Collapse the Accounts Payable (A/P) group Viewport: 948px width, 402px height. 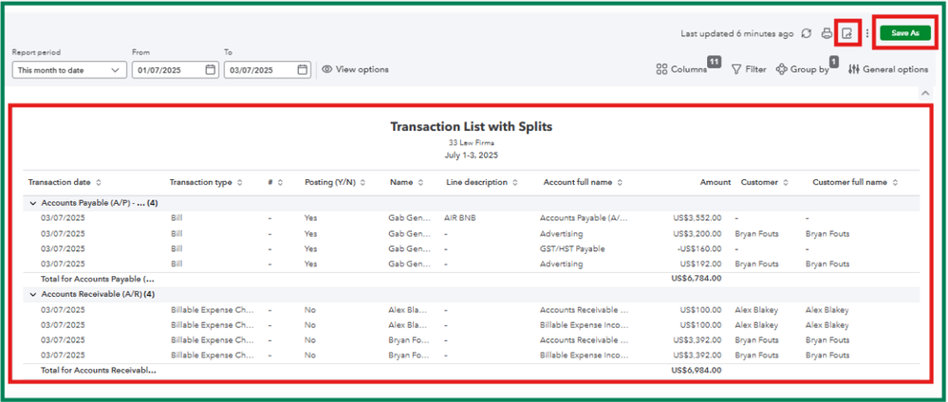point(33,203)
